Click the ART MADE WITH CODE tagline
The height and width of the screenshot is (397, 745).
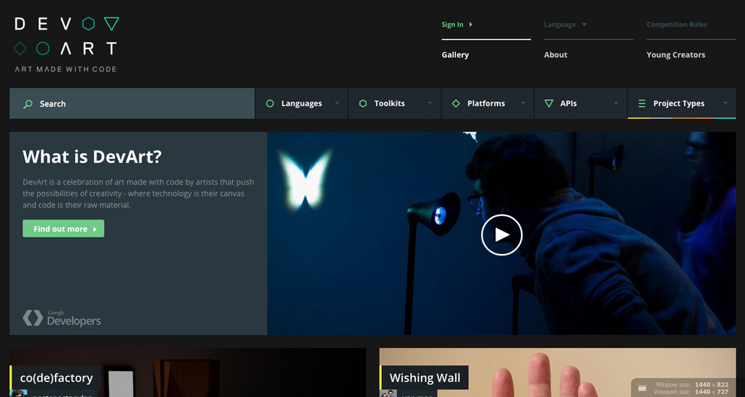(x=66, y=69)
